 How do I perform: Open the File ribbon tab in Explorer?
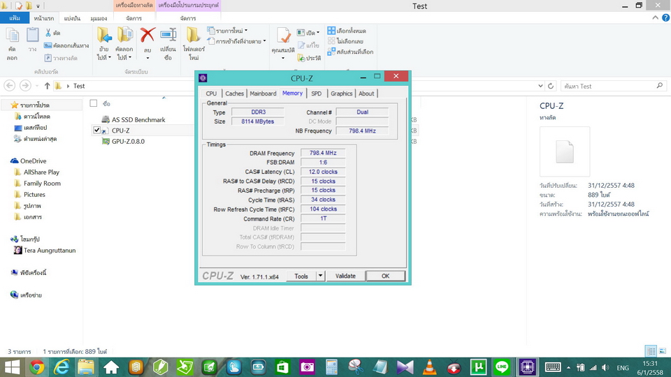click(15, 18)
